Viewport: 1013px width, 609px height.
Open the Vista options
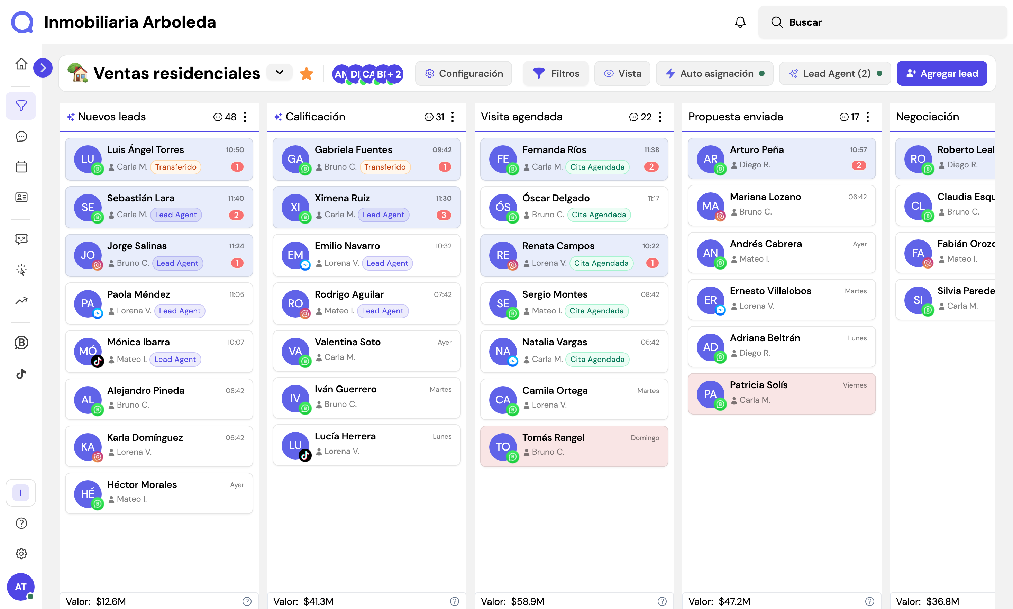pos(622,73)
